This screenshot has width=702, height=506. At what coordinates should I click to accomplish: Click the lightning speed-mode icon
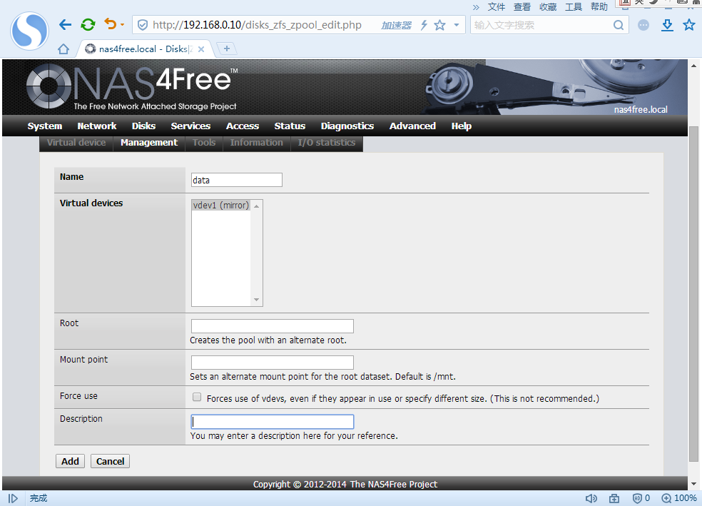(x=424, y=25)
